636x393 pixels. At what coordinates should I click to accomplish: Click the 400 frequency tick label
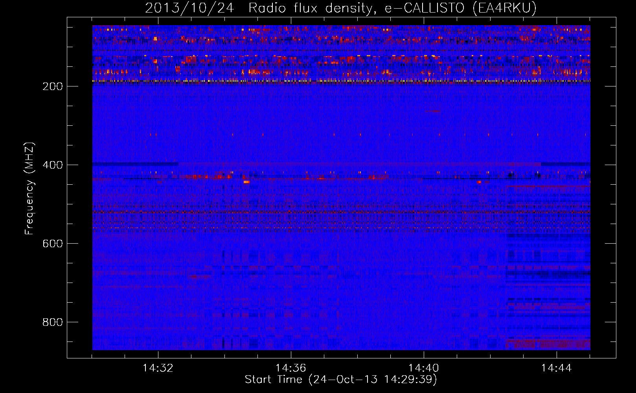(53, 165)
